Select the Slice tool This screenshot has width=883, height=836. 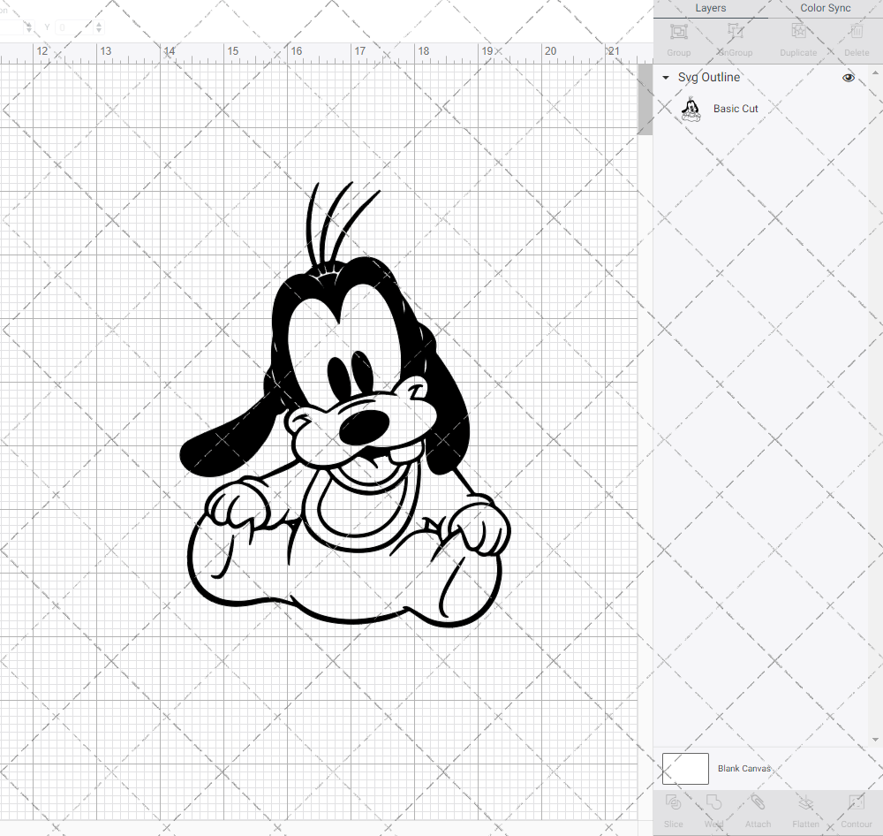[673, 810]
